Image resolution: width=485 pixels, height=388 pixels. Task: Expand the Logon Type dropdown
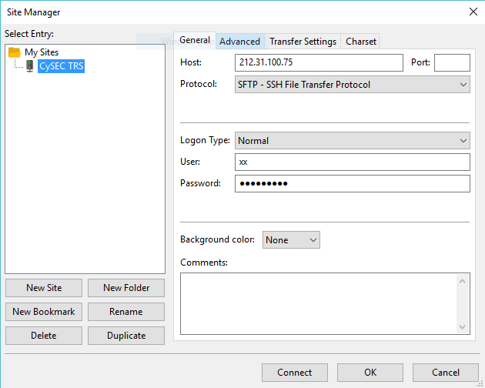click(352, 141)
